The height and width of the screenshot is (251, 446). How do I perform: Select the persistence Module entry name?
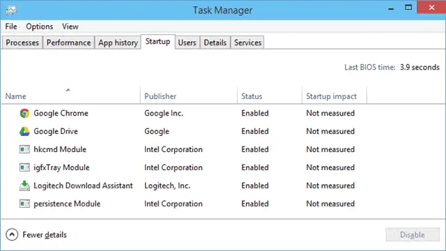67,204
